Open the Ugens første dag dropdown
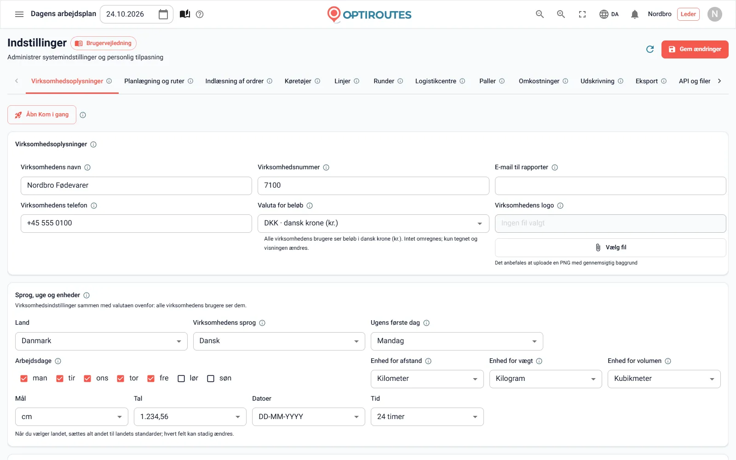736x460 pixels. 457,341
